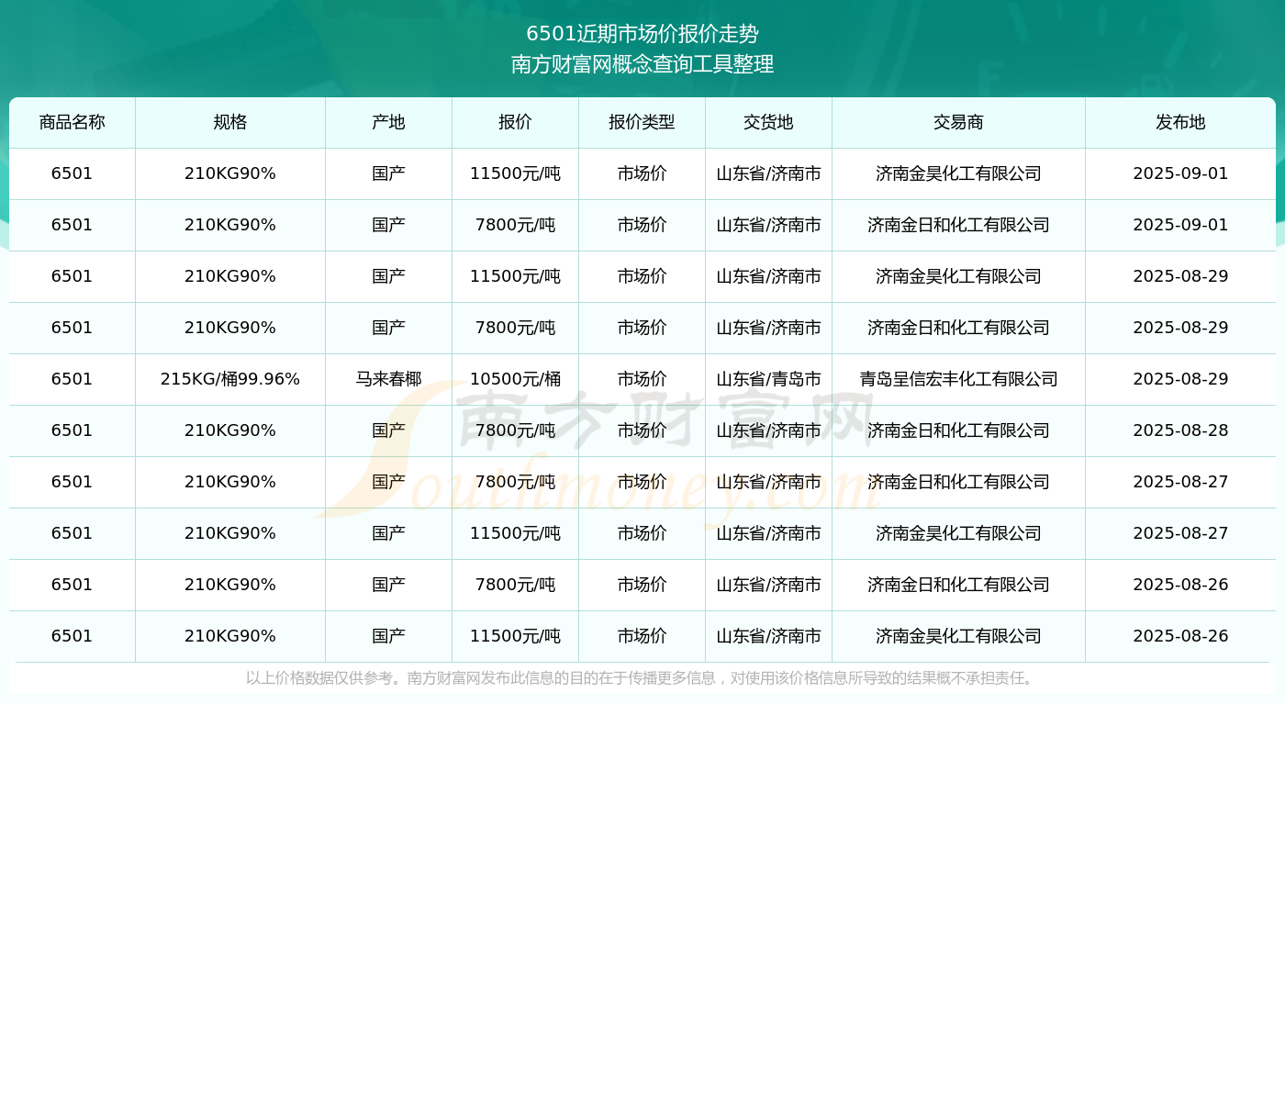Select the '产地' column header

pyautogui.click(x=389, y=122)
